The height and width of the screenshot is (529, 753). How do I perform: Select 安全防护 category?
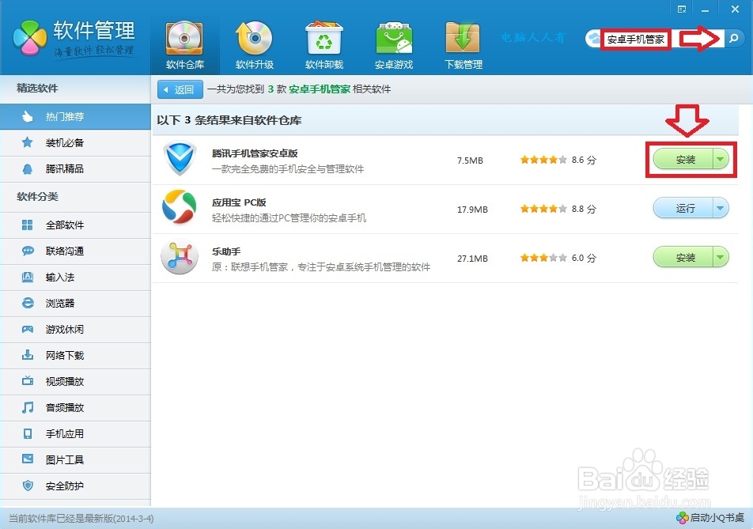coord(75,486)
